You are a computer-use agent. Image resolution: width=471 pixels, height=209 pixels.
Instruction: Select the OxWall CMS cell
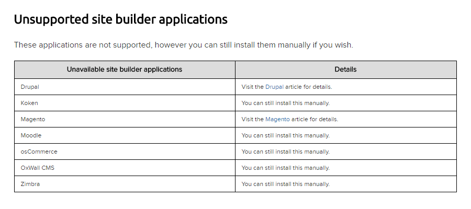click(125, 168)
